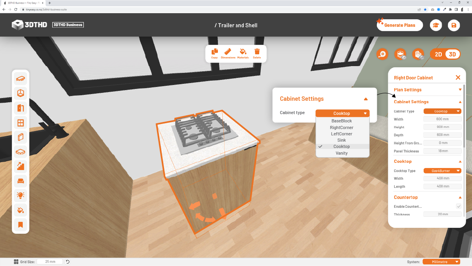Open the browser extensions puzzle icon
The image size is (472, 266).
[450, 9]
